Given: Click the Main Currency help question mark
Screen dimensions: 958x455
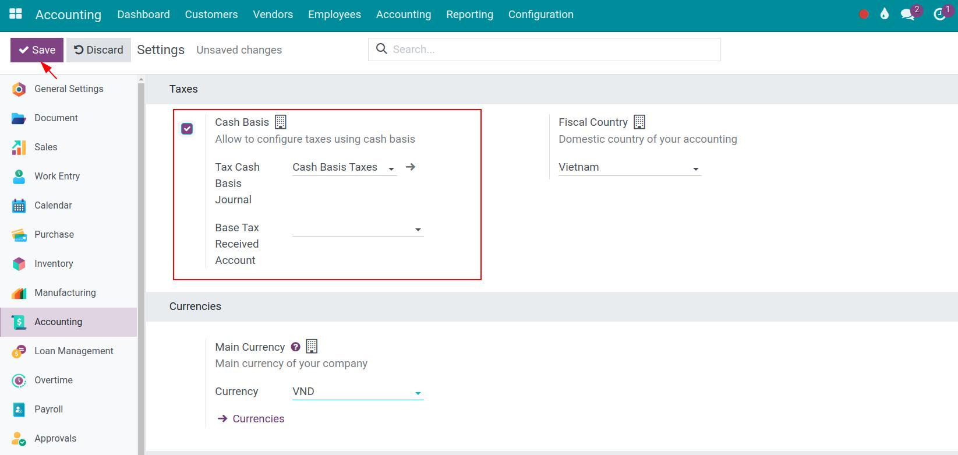Looking at the screenshot, I should [x=295, y=347].
